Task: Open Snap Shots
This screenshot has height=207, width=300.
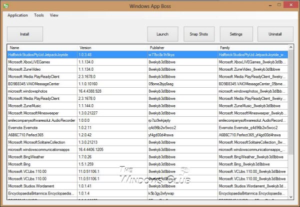Action: click(x=199, y=34)
